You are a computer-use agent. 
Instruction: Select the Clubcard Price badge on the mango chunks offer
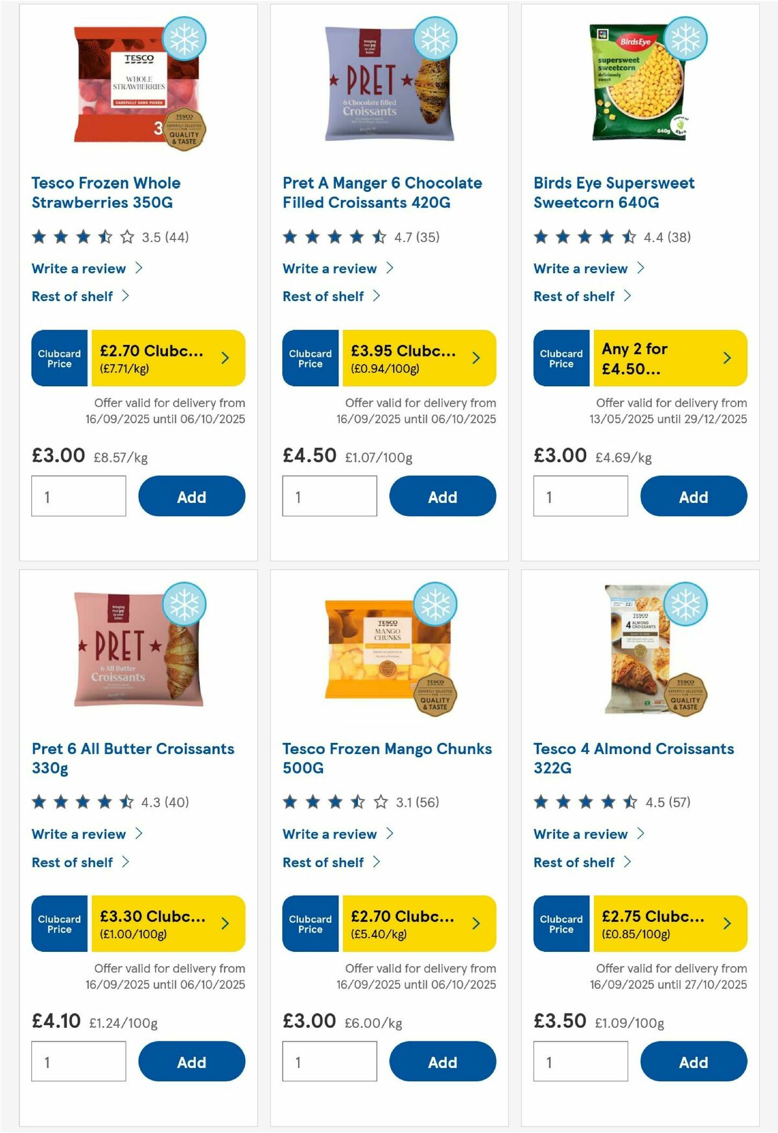point(310,923)
